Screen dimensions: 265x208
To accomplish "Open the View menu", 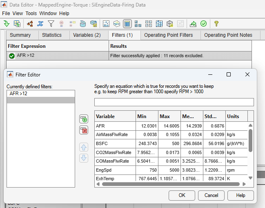I will 18,13.
